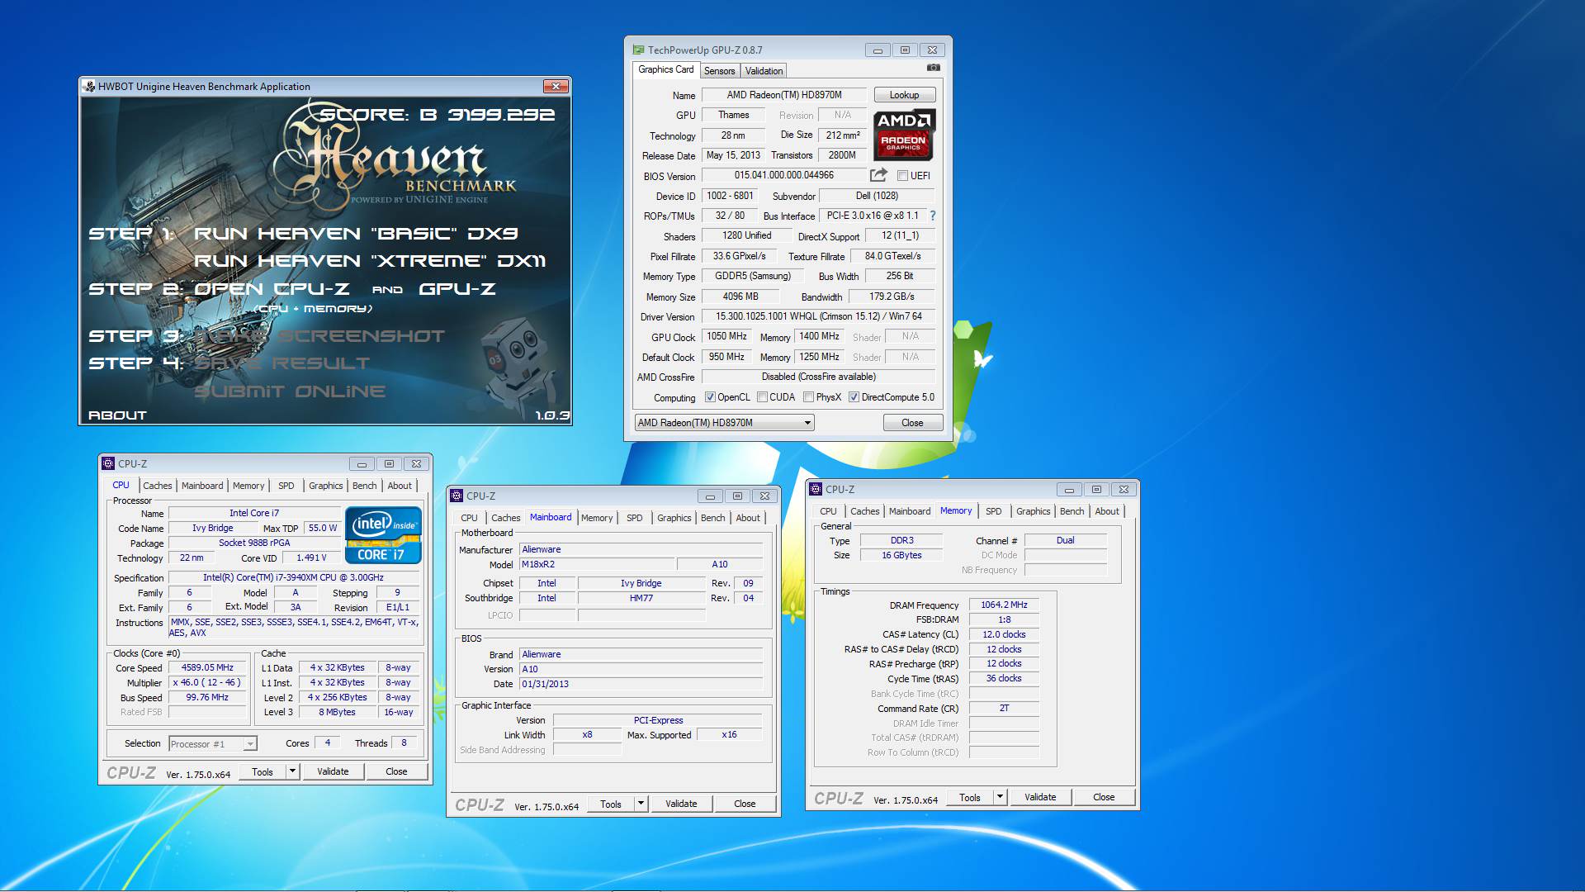The image size is (1585, 892).
Task: Open the About tab in CPU-Z Mainboard window
Action: click(x=748, y=518)
